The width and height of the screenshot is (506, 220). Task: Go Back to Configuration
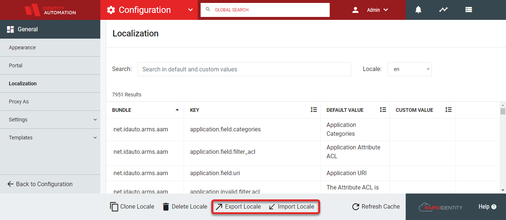(x=40, y=184)
